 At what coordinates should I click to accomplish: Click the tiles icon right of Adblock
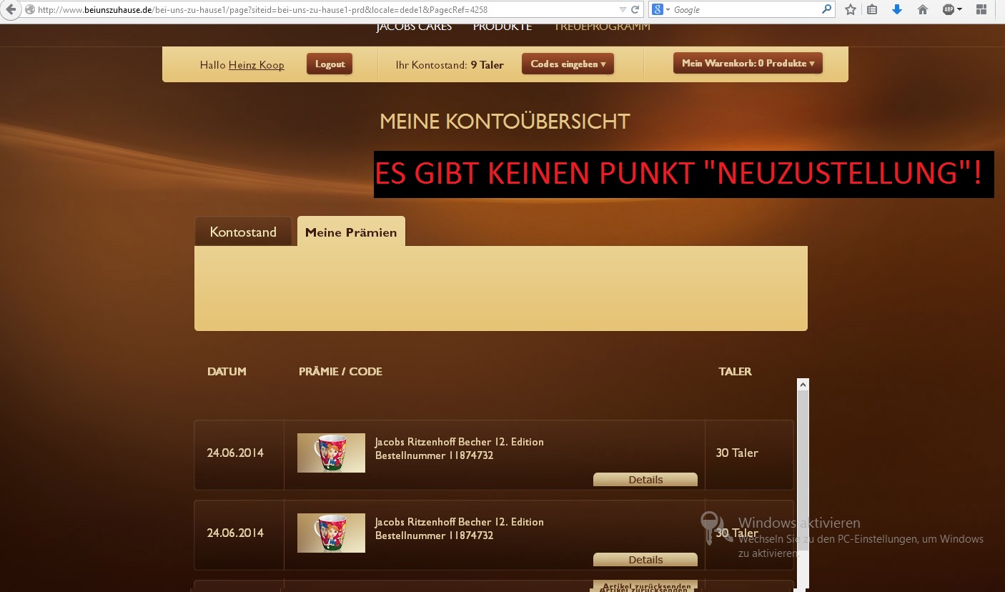pyautogui.click(x=981, y=10)
